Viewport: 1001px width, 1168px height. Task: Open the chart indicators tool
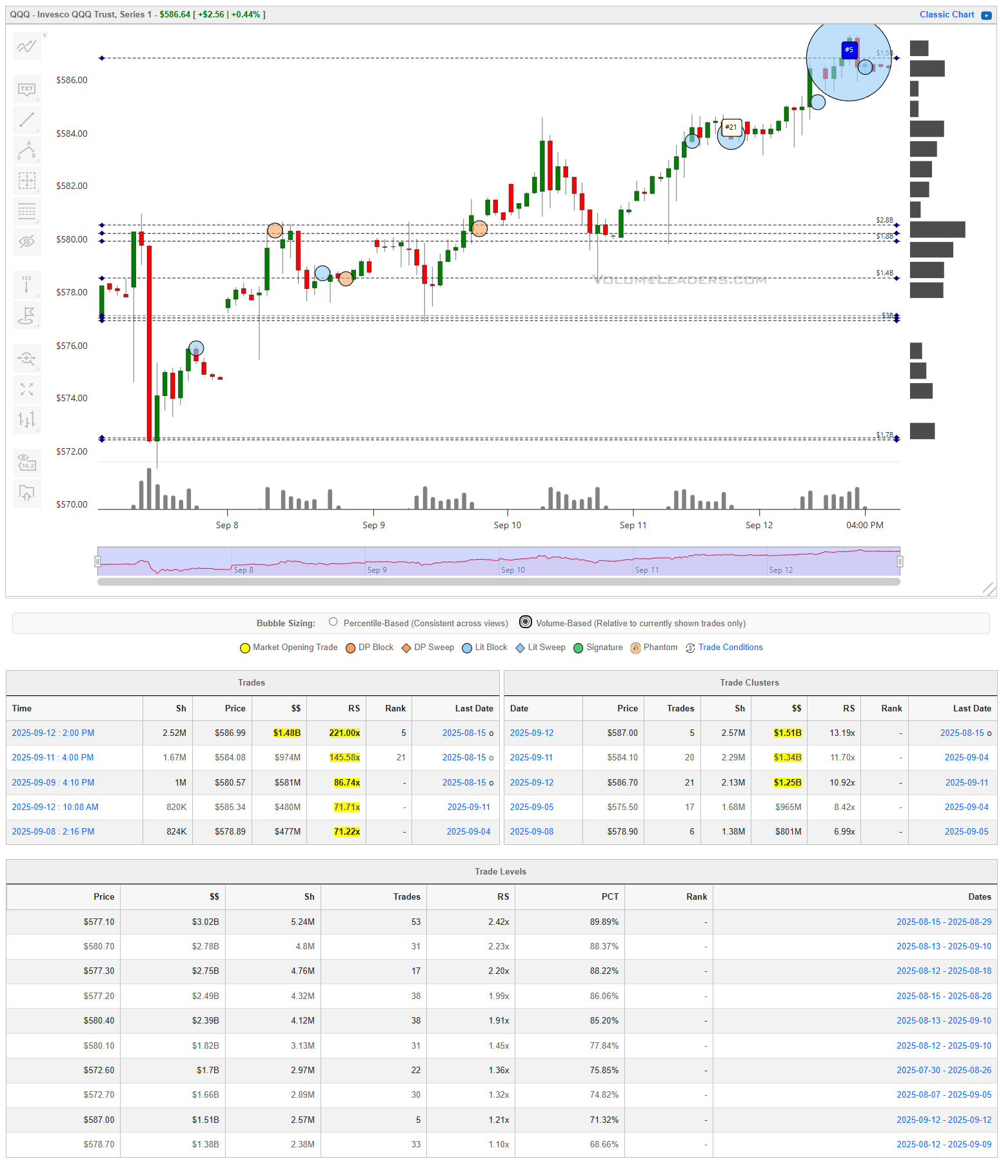[x=26, y=46]
